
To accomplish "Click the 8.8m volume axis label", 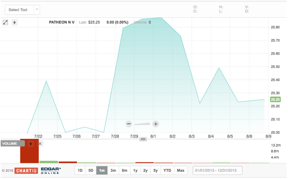I will (275, 151).
